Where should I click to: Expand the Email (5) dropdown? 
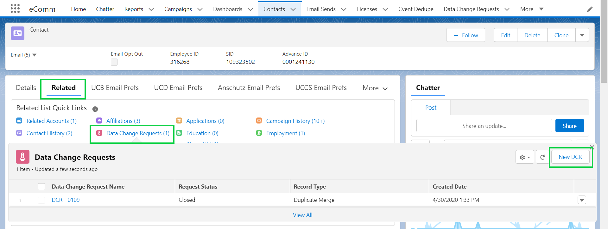[x=24, y=55]
